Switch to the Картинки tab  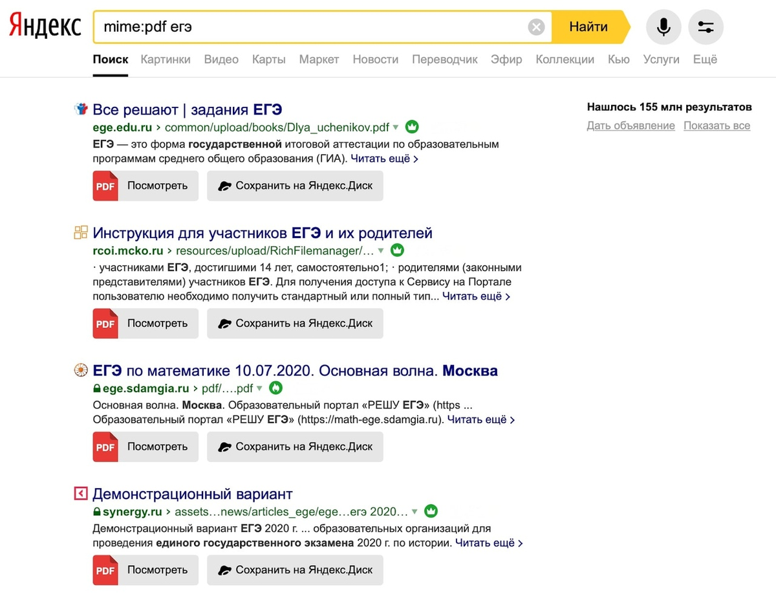(166, 60)
